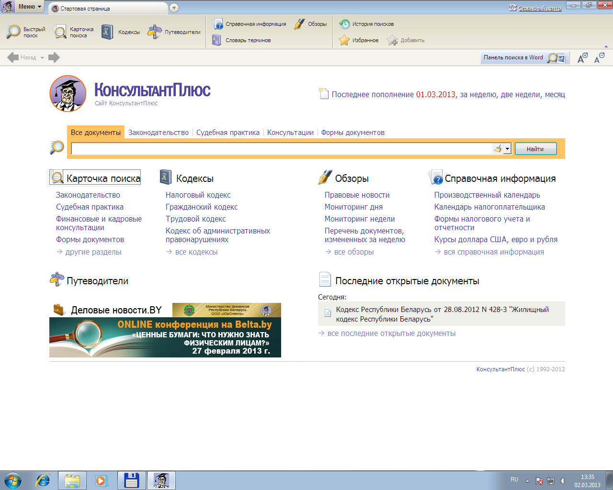Switch to the Судебная практика tab
Viewport: 613px width, 490px height.
[x=228, y=133]
